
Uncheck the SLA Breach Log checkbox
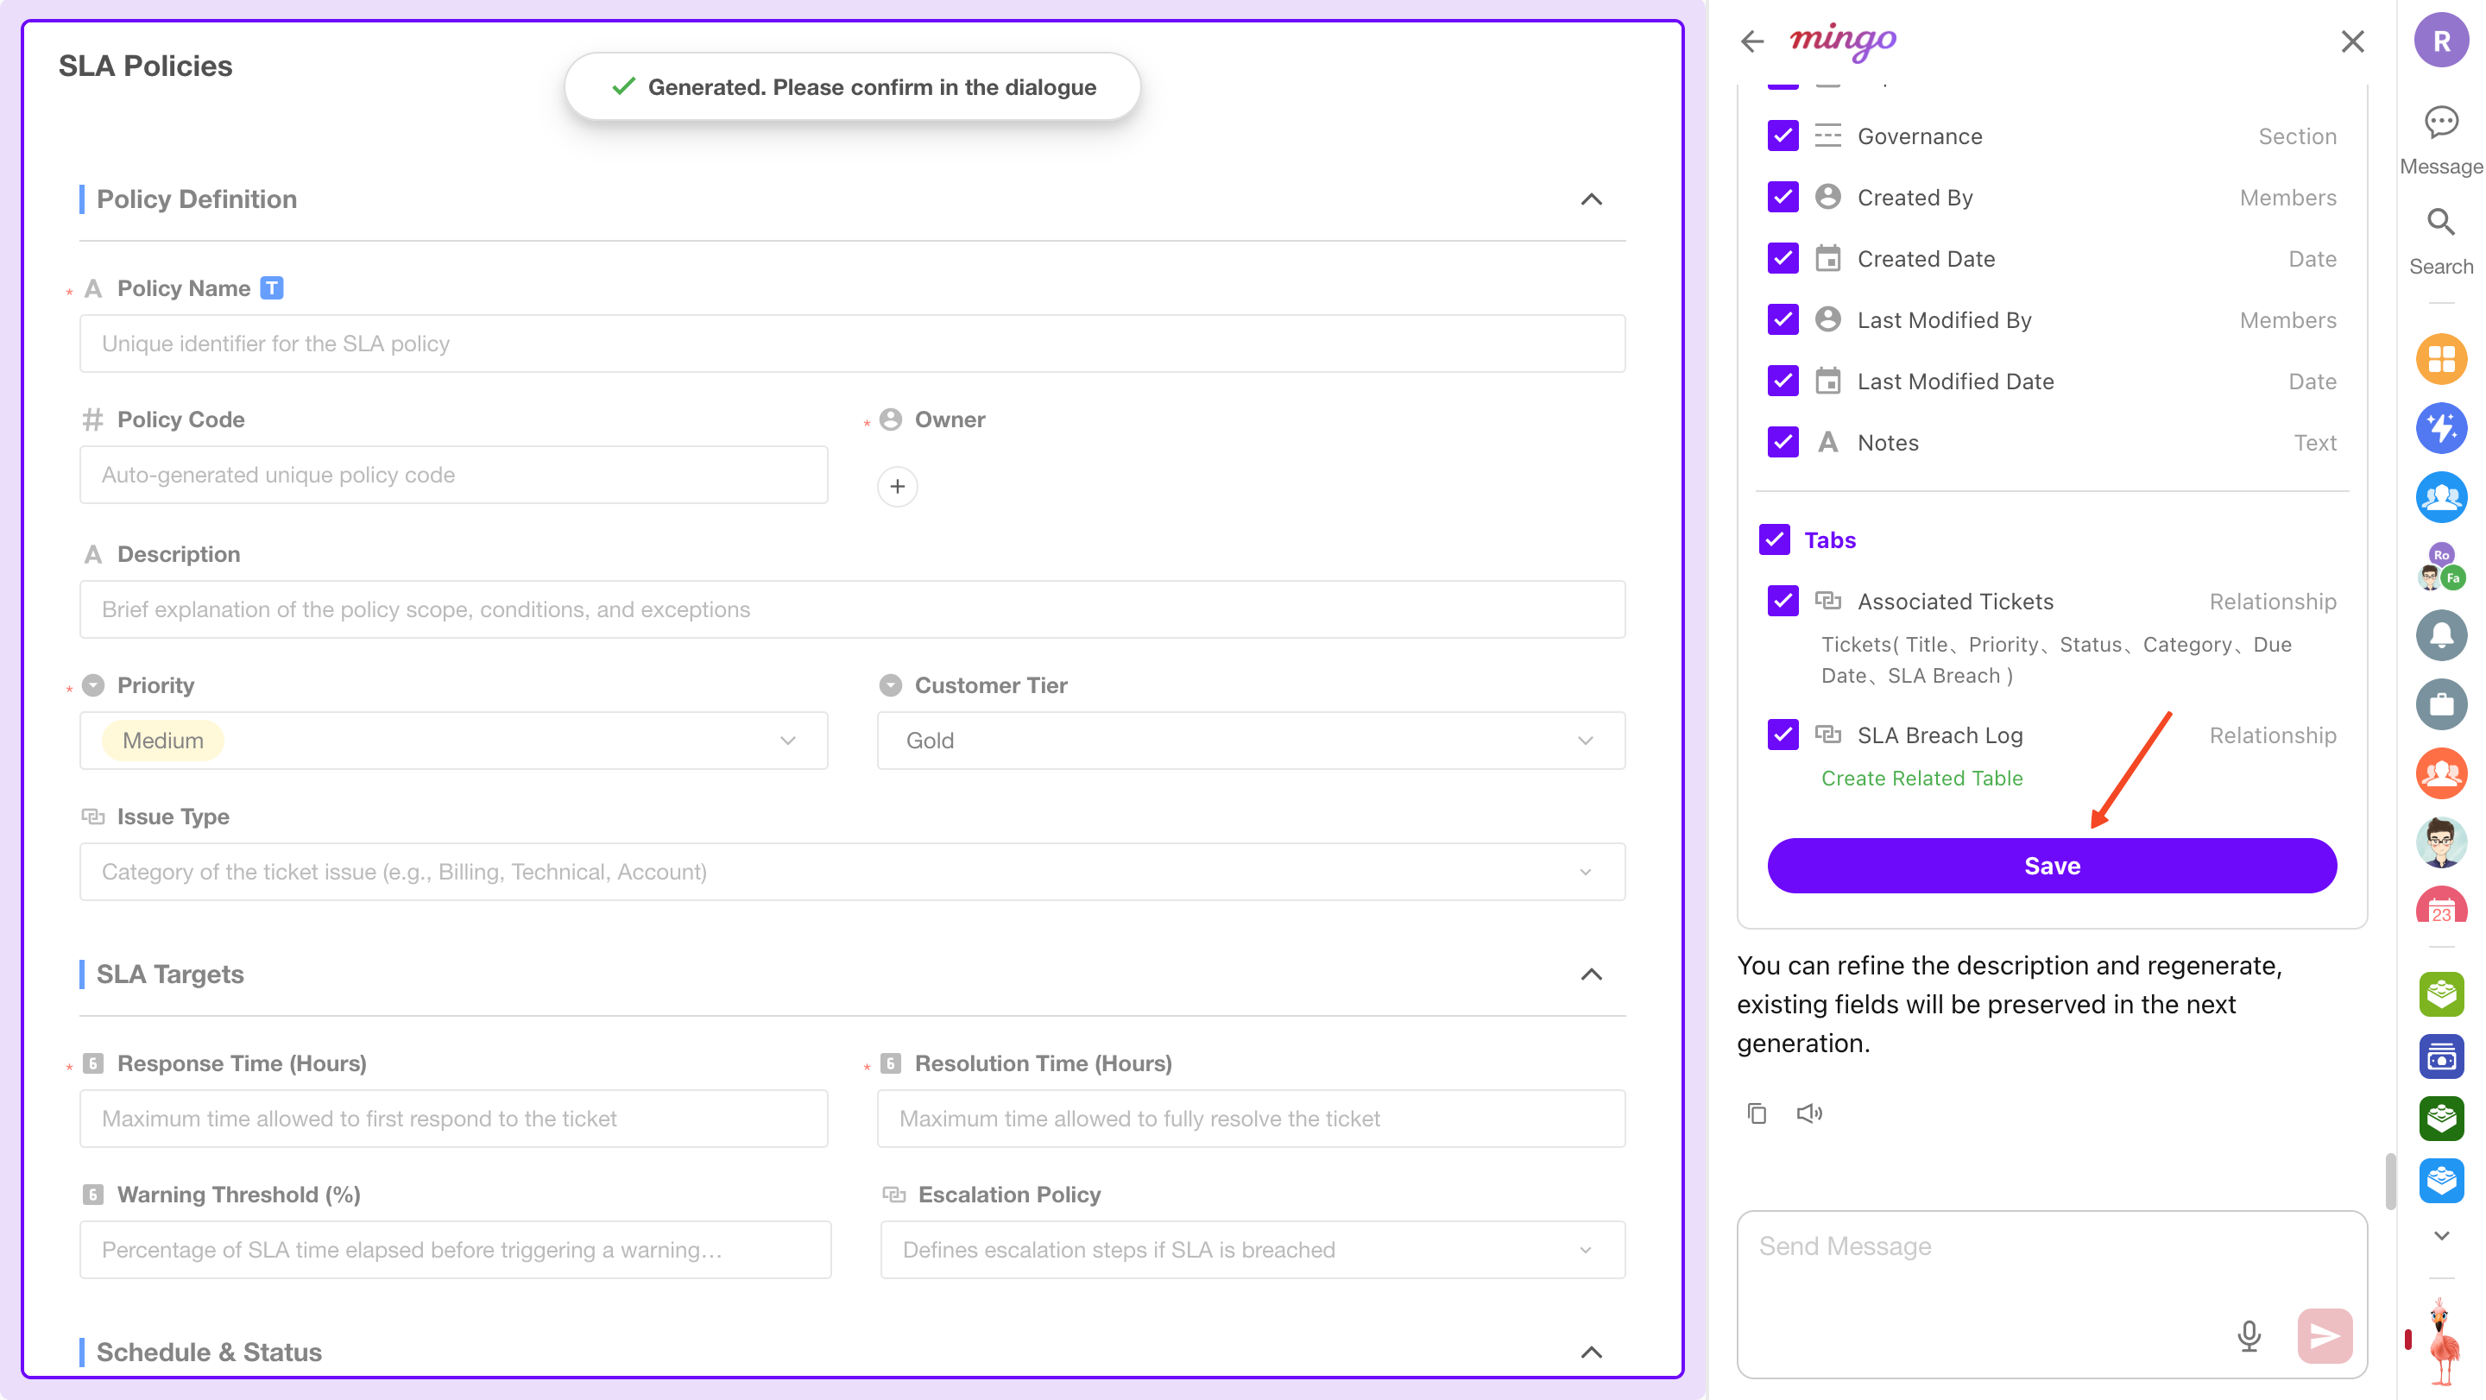[1782, 735]
